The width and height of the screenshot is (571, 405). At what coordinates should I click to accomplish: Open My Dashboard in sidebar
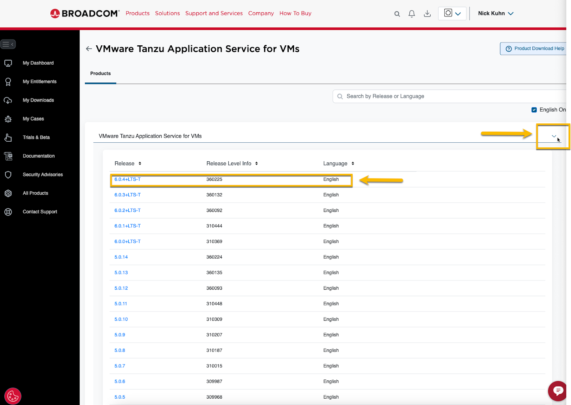coord(38,63)
